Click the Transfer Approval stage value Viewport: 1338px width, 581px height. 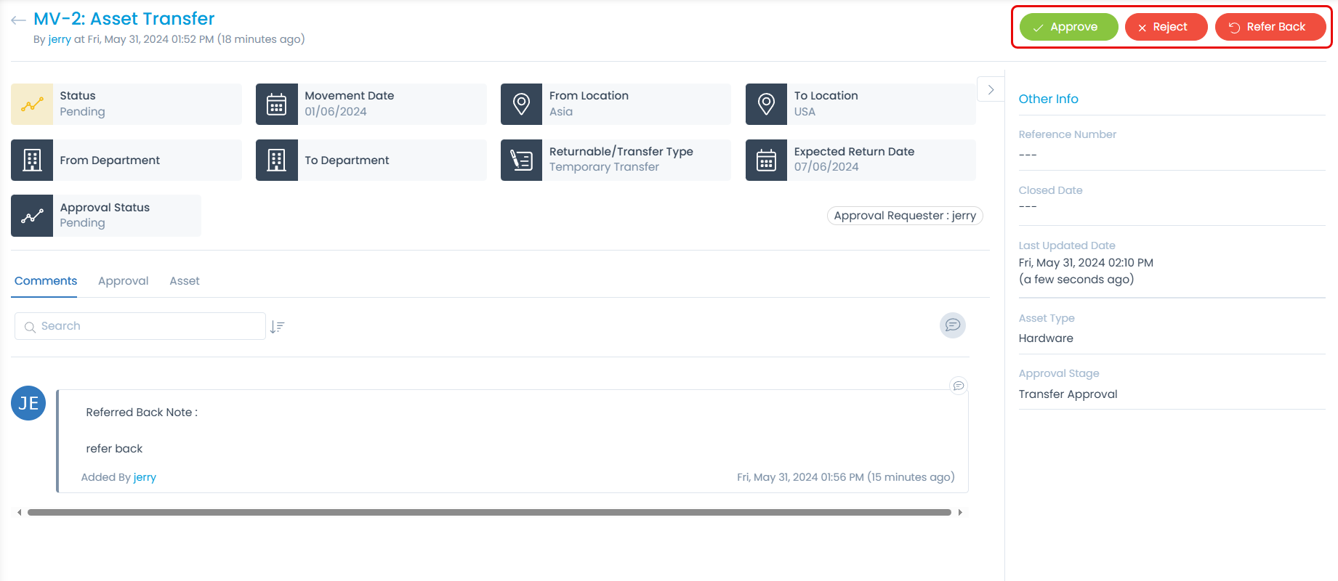tap(1068, 394)
